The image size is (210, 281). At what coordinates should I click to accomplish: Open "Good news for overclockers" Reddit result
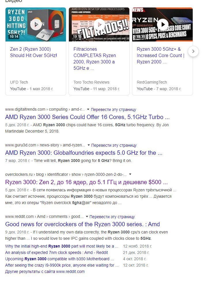click(x=82, y=225)
